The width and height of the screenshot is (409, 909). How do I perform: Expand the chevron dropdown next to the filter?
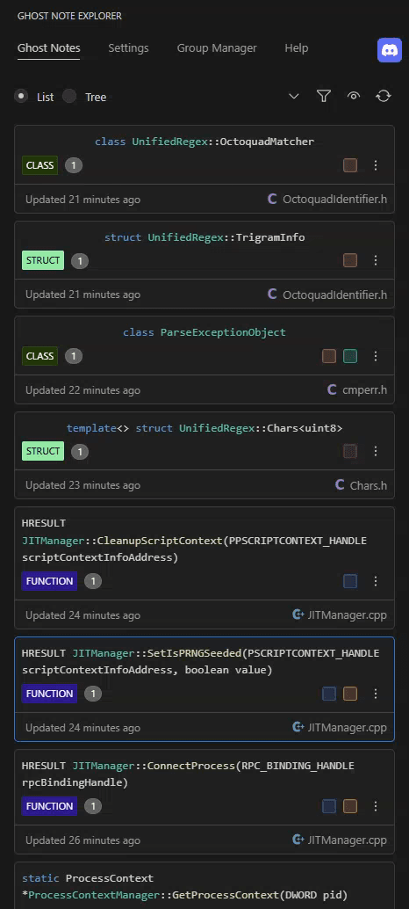294,96
